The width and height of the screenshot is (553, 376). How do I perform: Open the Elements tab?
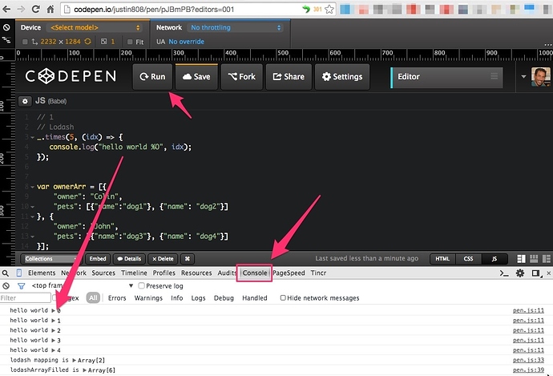(42, 273)
